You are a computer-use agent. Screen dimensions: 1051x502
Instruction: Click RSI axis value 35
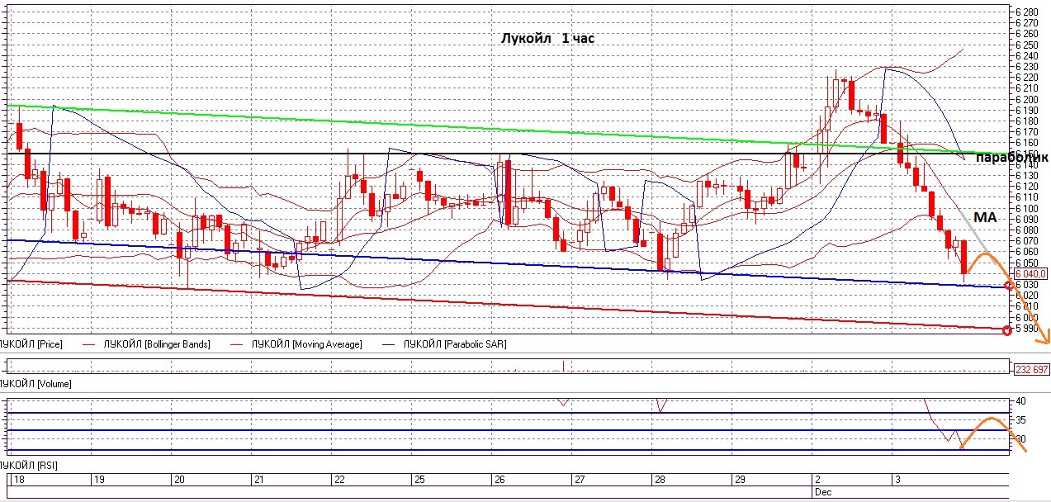(1020, 420)
